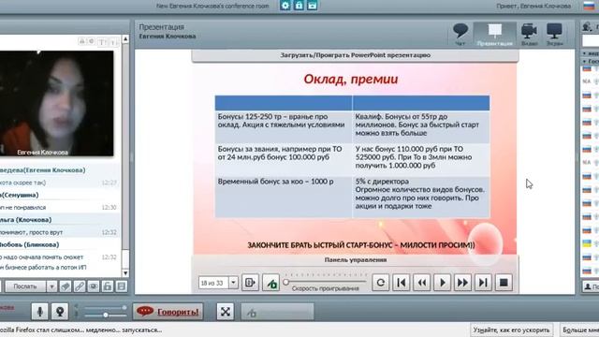This screenshot has width=599, height=337.
Task: Click the playback speed slider handle
Action: point(285,283)
